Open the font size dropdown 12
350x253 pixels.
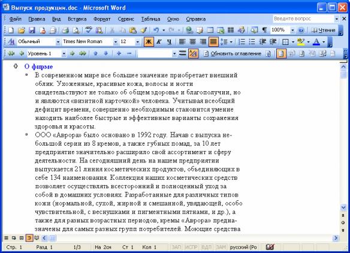(x=137, y=42)
